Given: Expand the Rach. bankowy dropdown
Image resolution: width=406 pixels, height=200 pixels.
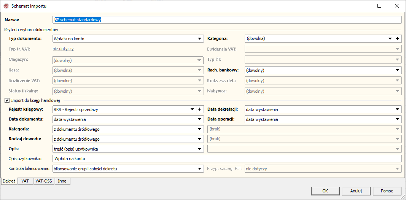Looking at the screenshot, I should click(x=398, y=70).
